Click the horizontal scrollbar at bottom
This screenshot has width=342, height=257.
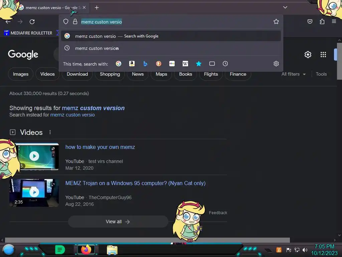coord(147,240)
